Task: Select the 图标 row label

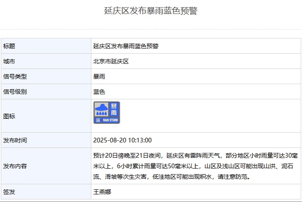Action: pos(9,116)
